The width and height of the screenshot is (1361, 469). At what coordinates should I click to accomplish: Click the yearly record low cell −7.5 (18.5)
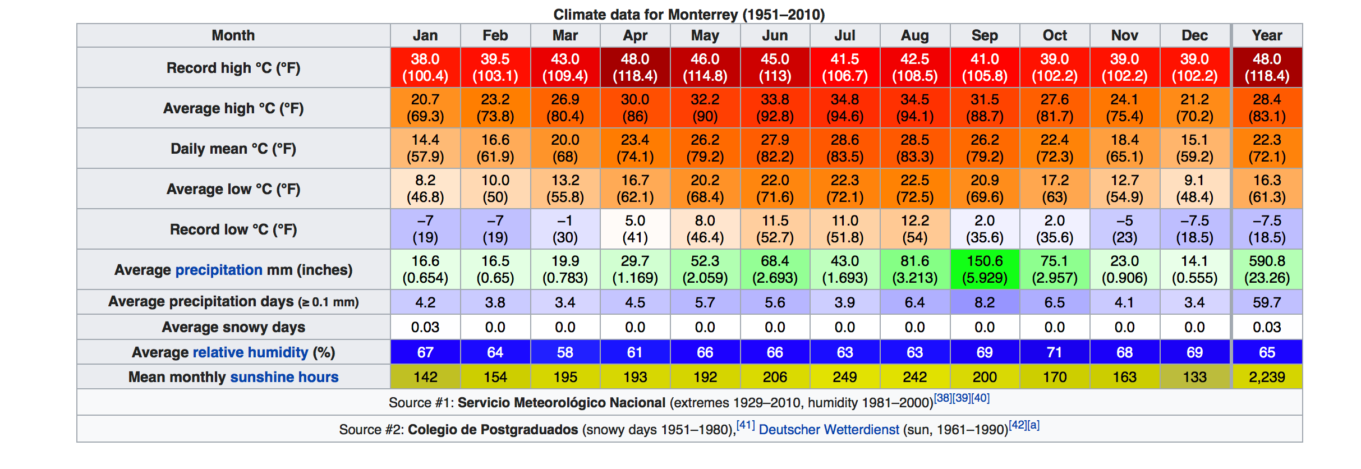1267,229
